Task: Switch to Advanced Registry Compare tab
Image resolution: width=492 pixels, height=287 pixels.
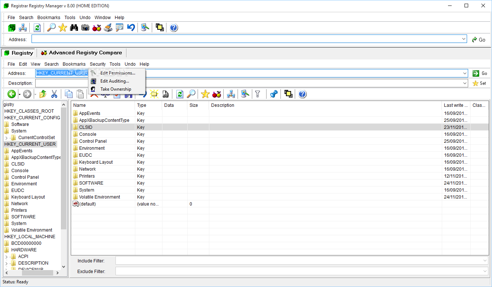Action: [81, 53]
